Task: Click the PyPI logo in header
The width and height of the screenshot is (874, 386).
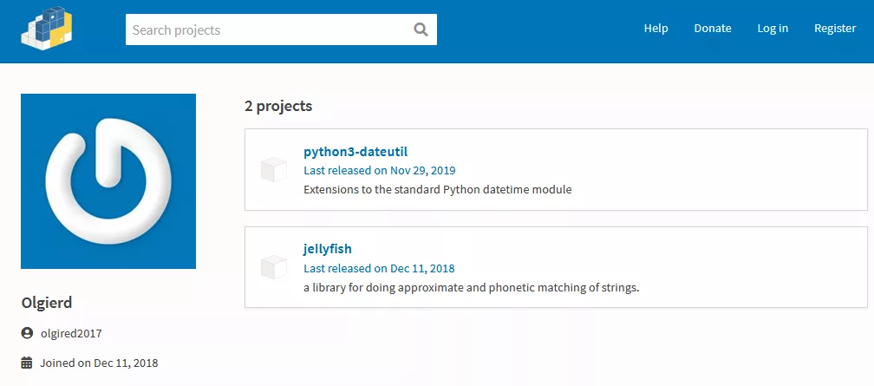Action: pyautogui.click(x=47, y=27)
